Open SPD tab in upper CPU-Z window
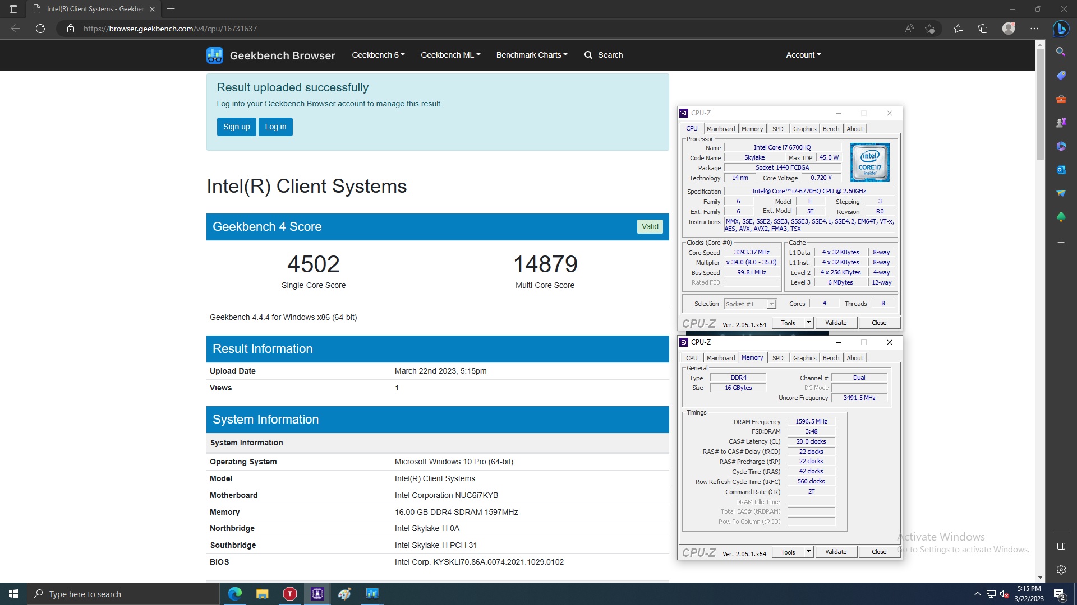This screenshot has width=1077, height=605. (x=777, y=129)
